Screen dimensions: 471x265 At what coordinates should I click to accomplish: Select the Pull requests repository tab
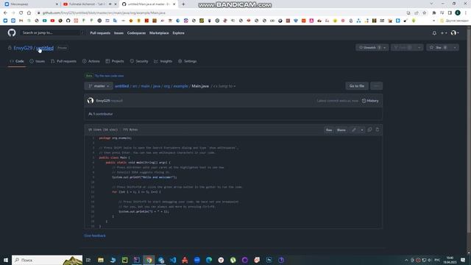[64, 61]
